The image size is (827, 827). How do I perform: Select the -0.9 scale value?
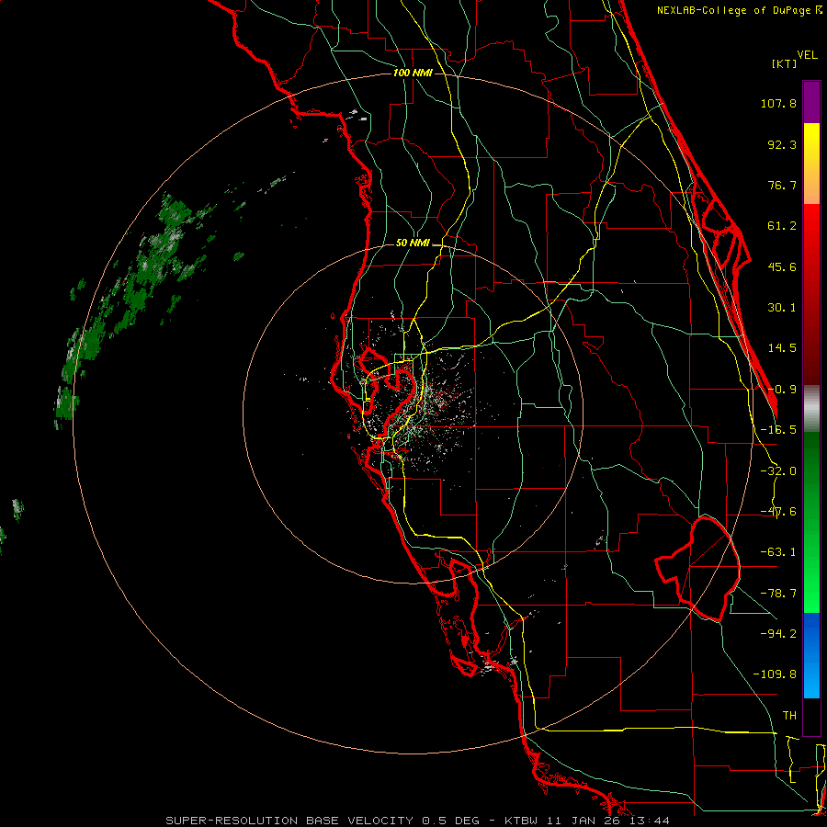pos(782,390)
